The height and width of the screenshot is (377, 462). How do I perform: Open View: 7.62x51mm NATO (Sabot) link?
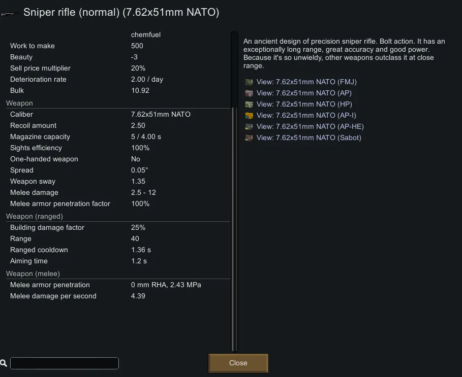click(x=309, y=138)
